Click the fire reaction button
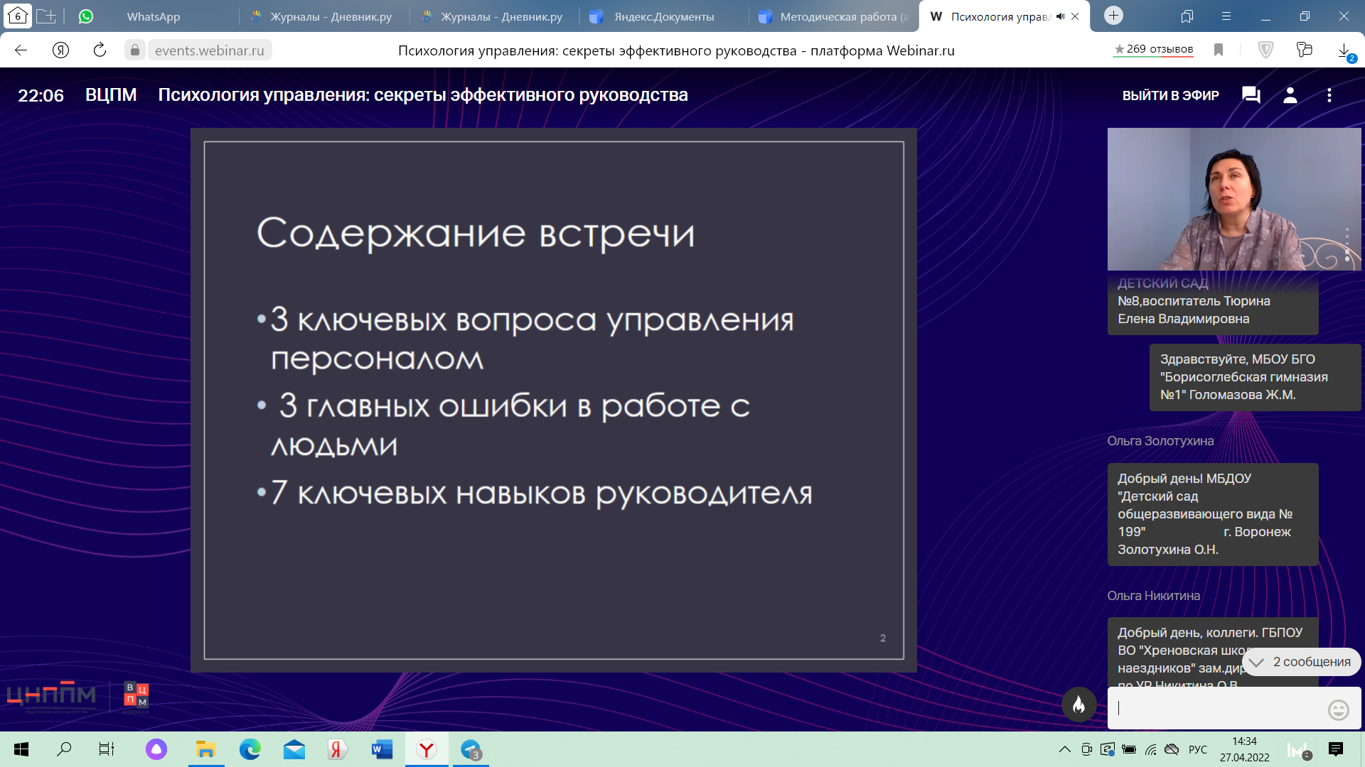Screen dimensions: 1365x767 [1078, 705]
